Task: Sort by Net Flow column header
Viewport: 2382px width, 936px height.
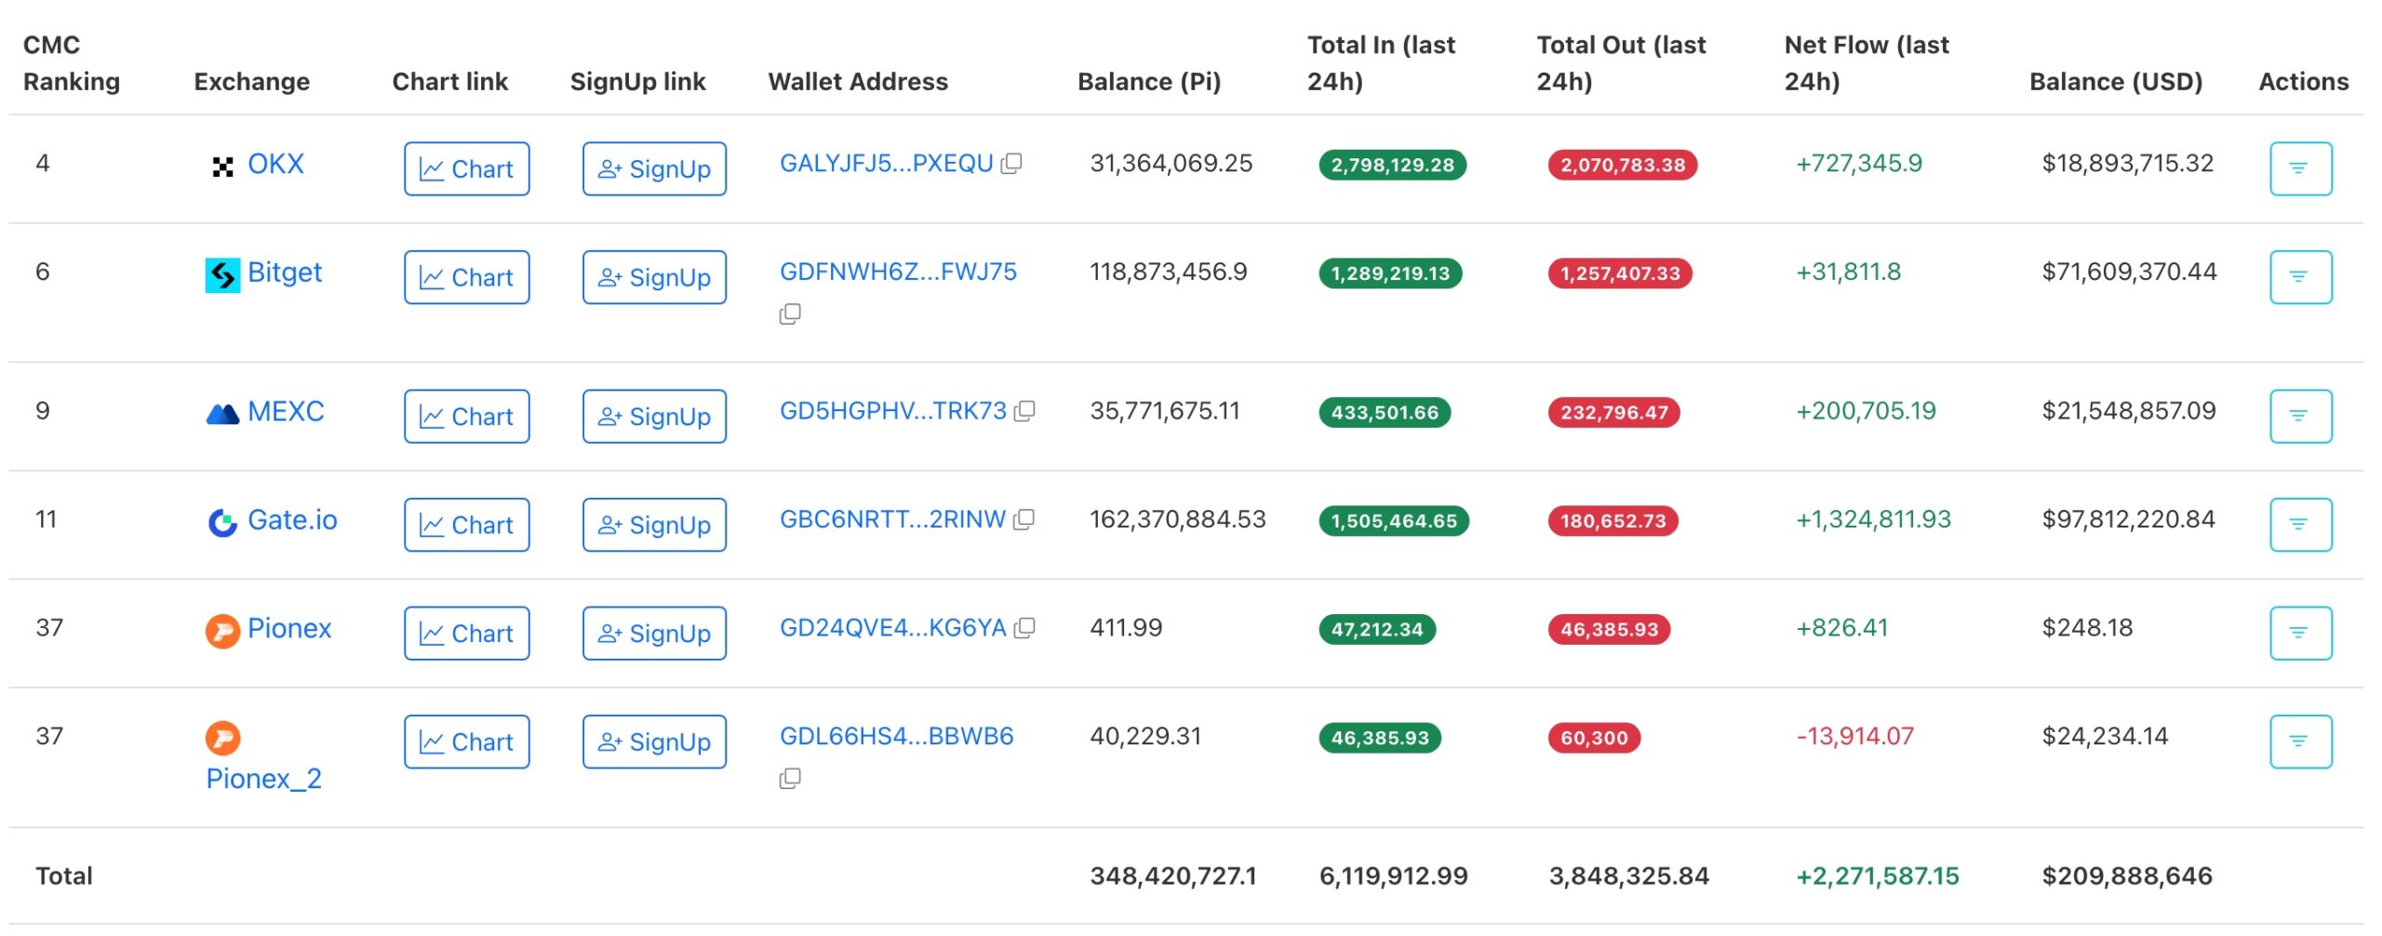Action: point(1866,63)
